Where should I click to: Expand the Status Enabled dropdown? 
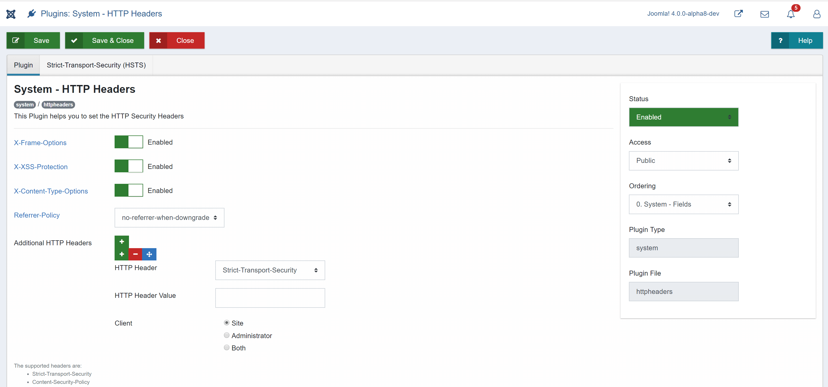click(683, 117)
